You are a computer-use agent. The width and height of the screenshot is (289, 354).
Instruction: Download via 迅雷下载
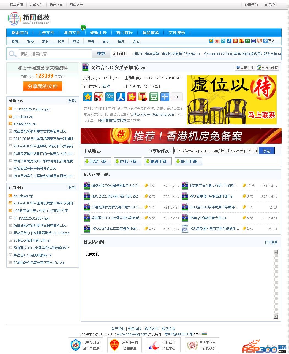tap(97, 161)
